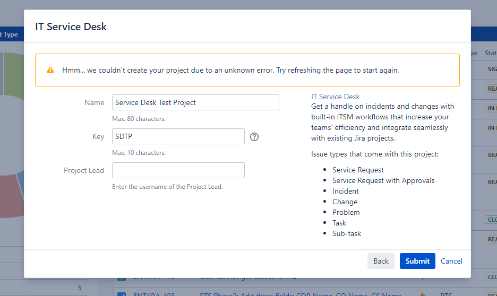Click the Key input field containing SDTP
Viewport: 497px width, 296px height.
tap(178, 136)
